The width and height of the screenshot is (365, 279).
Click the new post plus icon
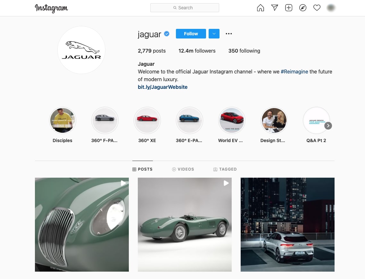289,8
